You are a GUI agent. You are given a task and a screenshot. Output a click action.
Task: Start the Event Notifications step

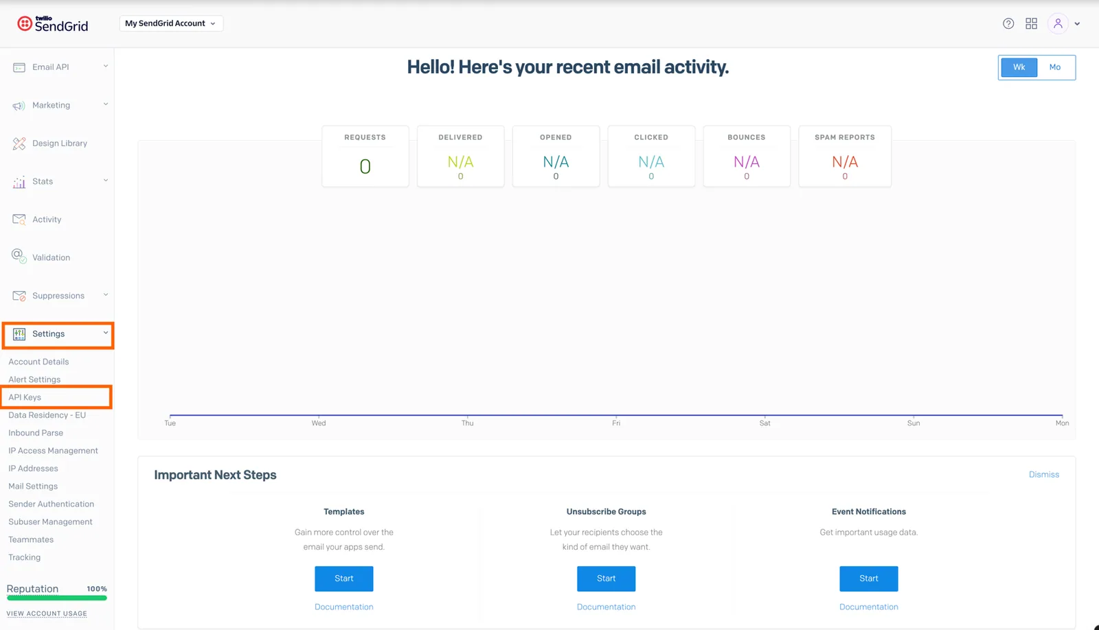click(x=869, y=579)
